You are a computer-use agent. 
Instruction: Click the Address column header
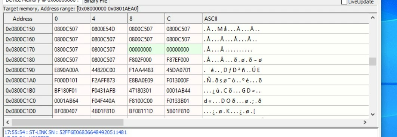pyautogui.click(x=28, y=19)
